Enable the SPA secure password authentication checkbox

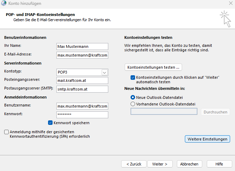click(x=7, y=132)
